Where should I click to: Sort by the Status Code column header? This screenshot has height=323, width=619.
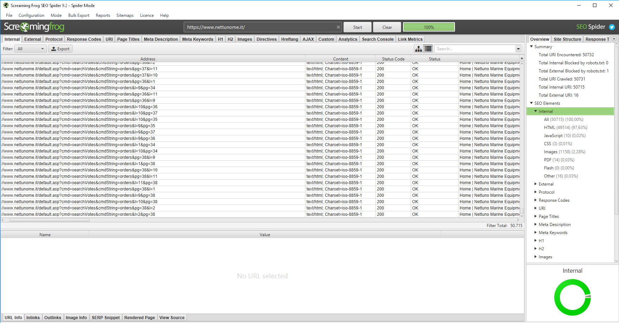393,59
